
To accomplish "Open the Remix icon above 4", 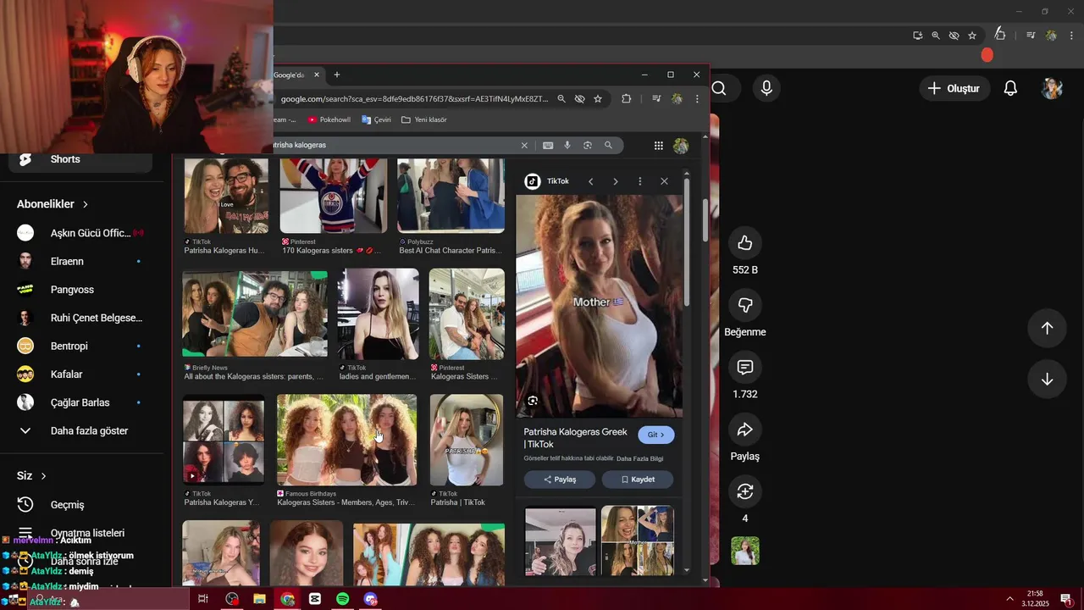I will pyautogui.click(x=745, y=491).
